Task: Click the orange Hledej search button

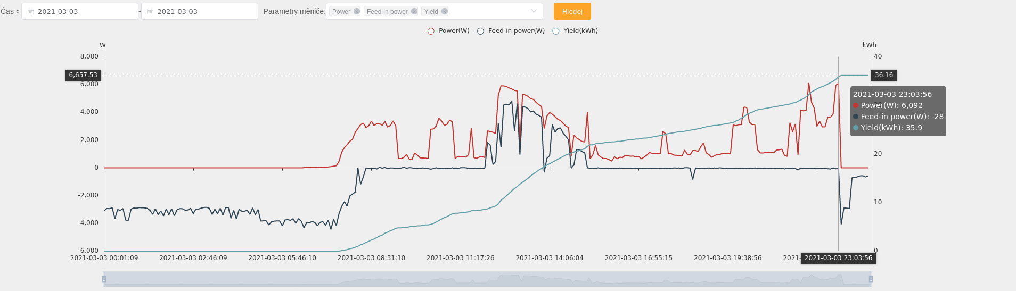Action: [572, 11]
